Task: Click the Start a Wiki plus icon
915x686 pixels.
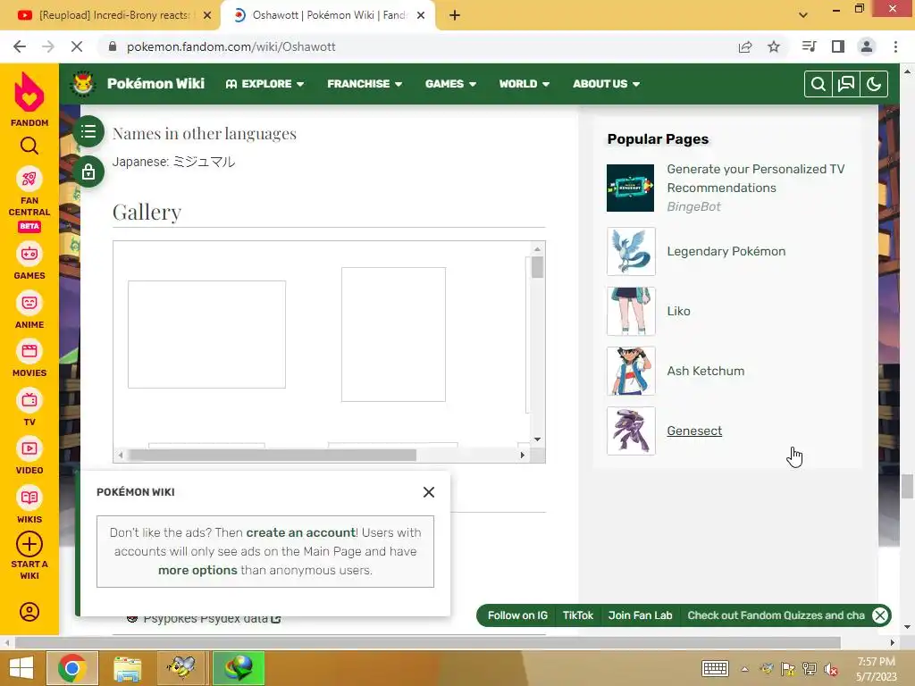Action: [x=29, y=544]
